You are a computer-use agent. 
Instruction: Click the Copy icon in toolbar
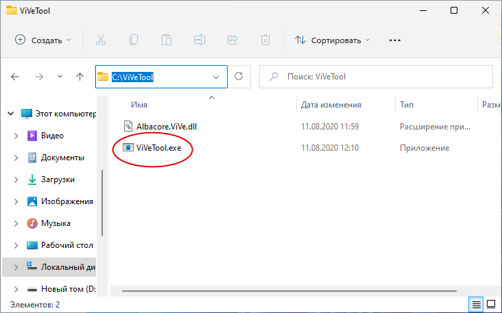pos(134,40)
